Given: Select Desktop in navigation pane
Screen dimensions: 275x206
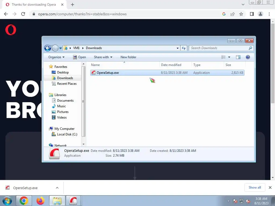Looking at the screenshot, I should [63, 72].
